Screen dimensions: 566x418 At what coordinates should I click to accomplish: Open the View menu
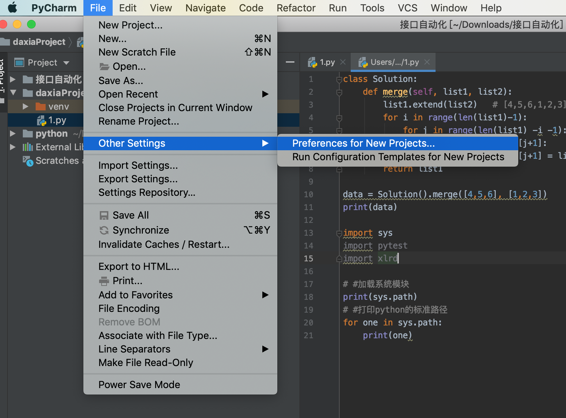pyautogui.click(x=161, y=8)
